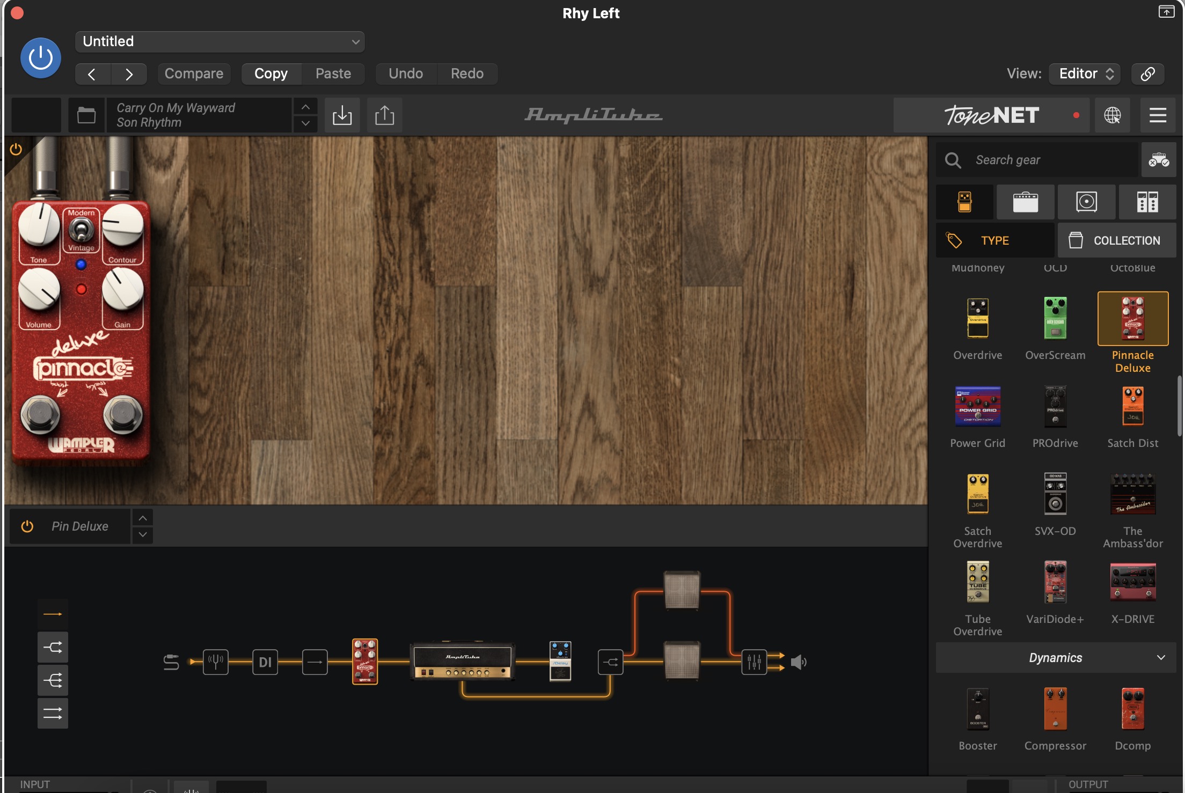Image resolution: width=1185 pixels, height=793 pixels.
Task: Click the globe web icon
Action: point(1113,115)
